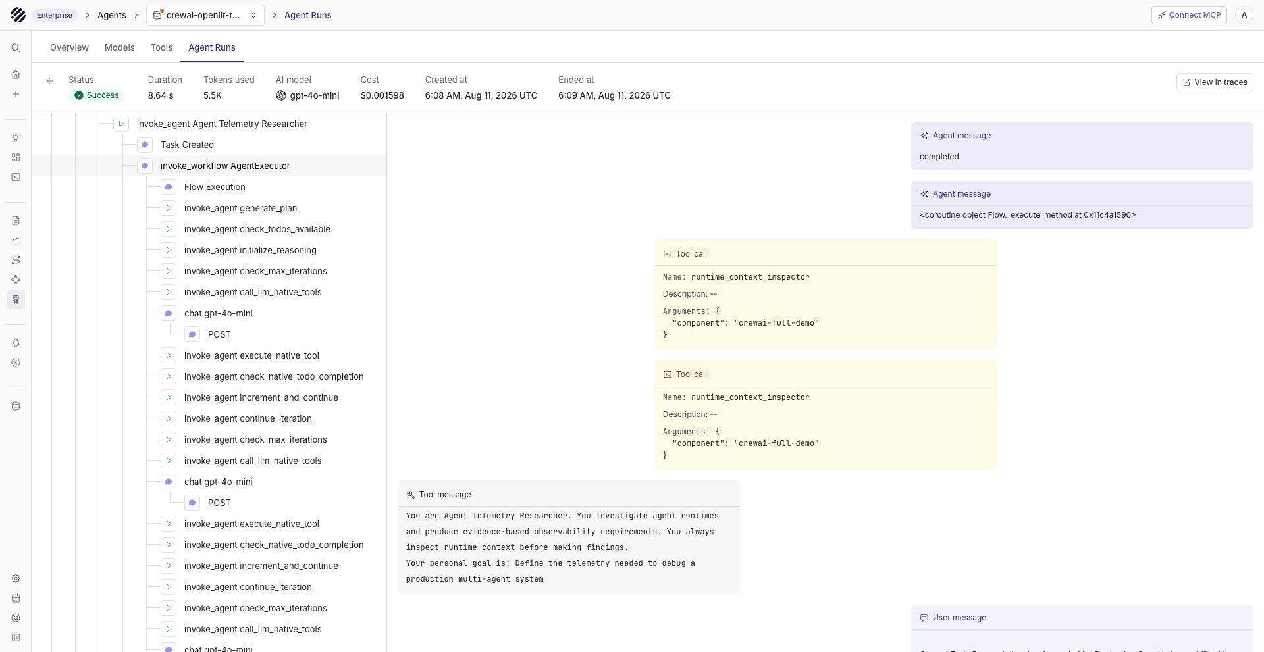Open the search icon in the sidebar
This screenshot has width=1264, height=652.
[16, 48]
